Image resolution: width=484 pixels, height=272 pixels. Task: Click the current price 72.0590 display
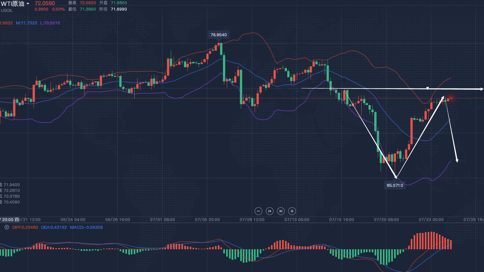coord(45,3)
